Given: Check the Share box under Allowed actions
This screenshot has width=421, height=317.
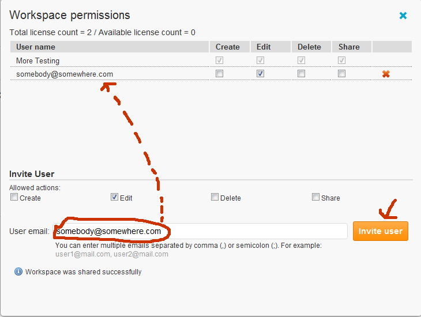Looking at the screenshot, I should coord(315,197).
